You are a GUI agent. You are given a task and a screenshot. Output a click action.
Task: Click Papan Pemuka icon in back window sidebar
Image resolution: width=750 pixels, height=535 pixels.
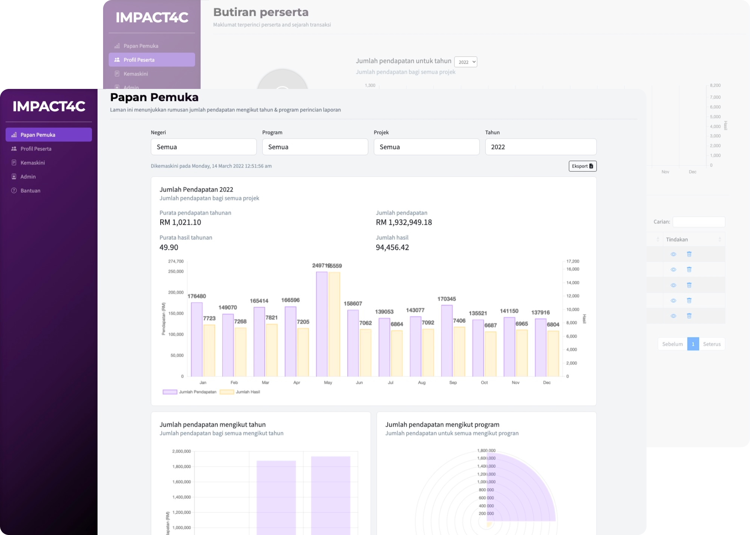(x=117, y=46)
